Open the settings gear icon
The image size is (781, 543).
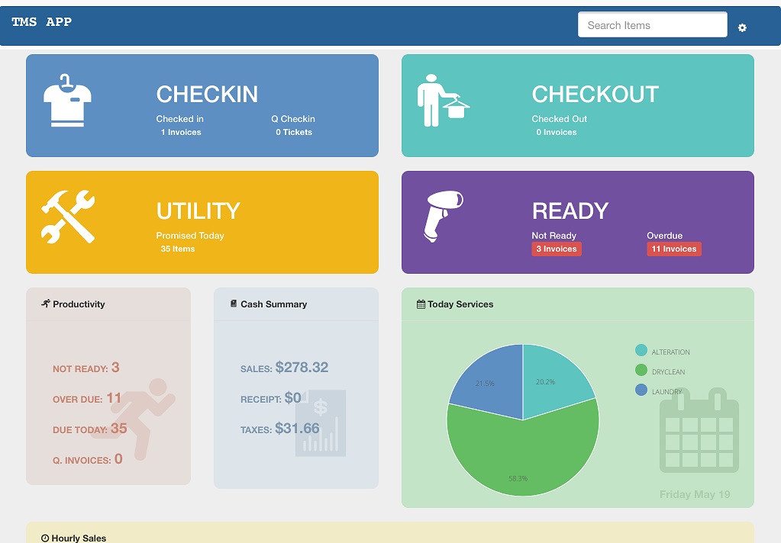pyautogui.click(x=742, y=28)
